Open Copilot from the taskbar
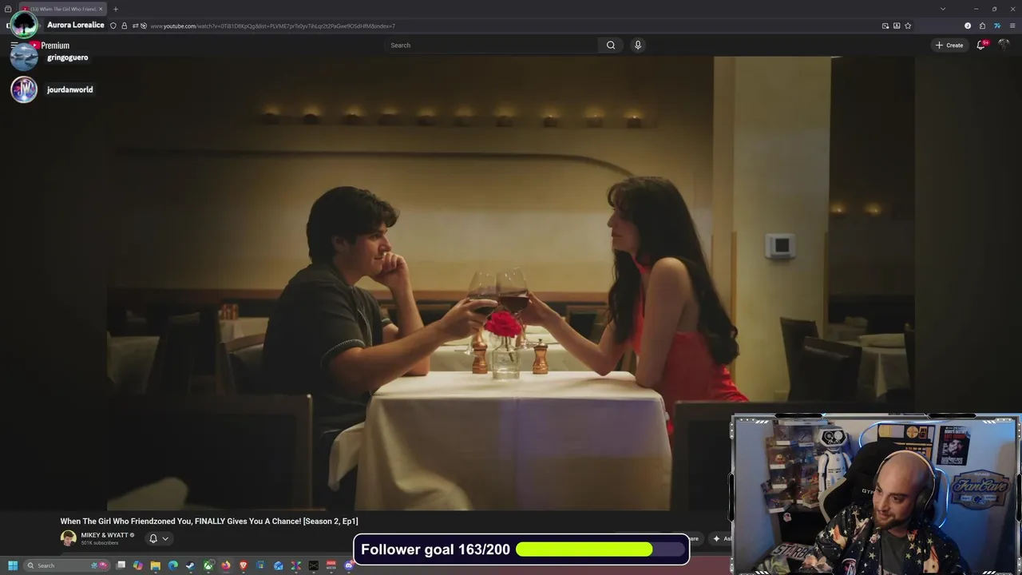This screenshot has width=1022, height=575. (138, 565)
